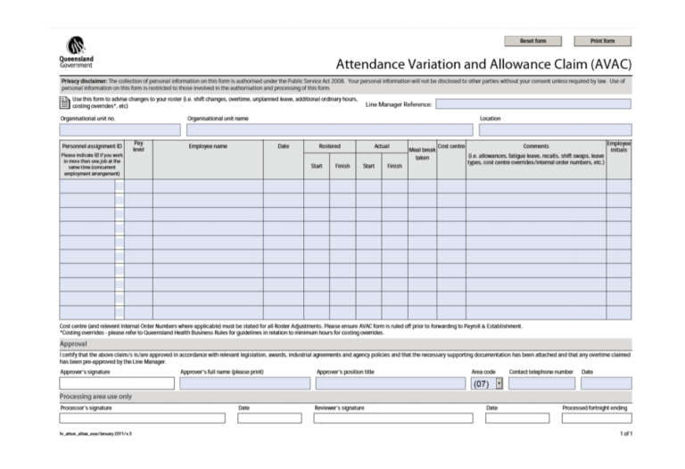685x469 pixels.
Task: Click the Organisational unit no. field
Action: (120, 129)
